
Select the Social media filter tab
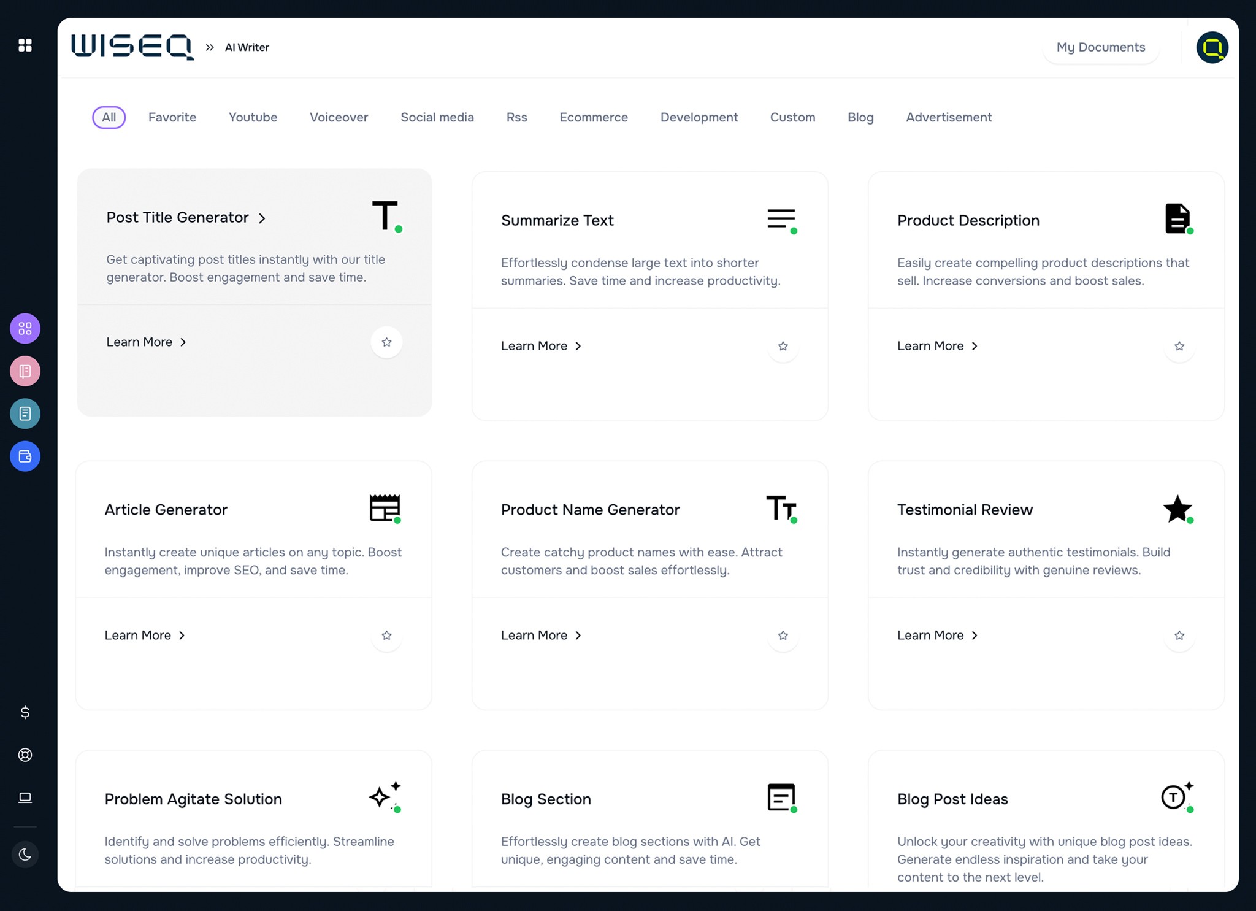[437, 117]
